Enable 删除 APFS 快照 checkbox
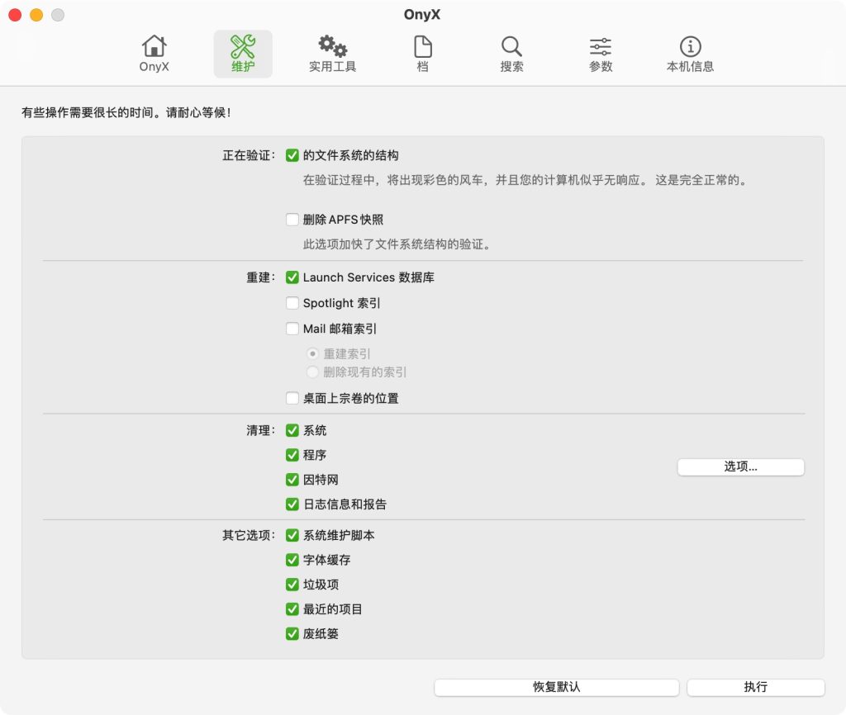This screenshot has width=846, height=715. click(292, 220)
